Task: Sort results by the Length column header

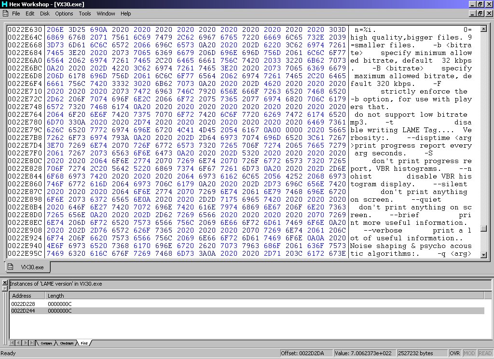Action: [x=264, y=296]
